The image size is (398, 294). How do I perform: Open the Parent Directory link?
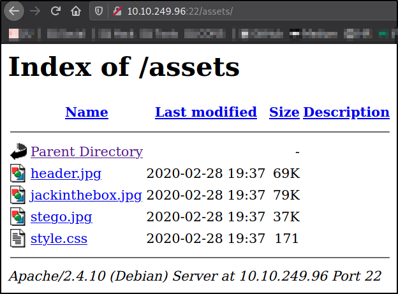click(x=87, y=152)
